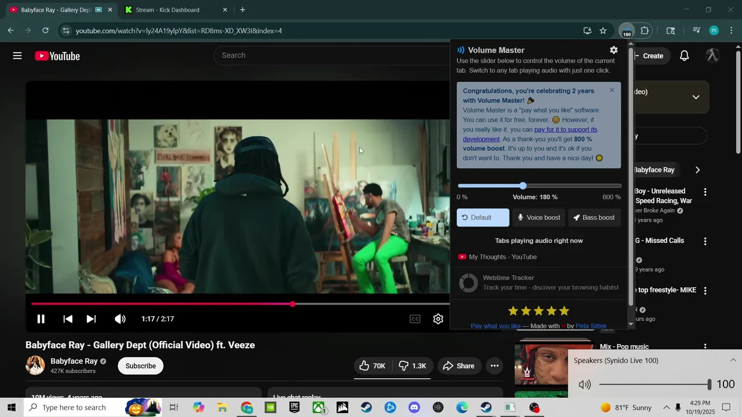Enable Bass boost mode
This screenshot has height=417, width=742.
click(x=594, y=218)
